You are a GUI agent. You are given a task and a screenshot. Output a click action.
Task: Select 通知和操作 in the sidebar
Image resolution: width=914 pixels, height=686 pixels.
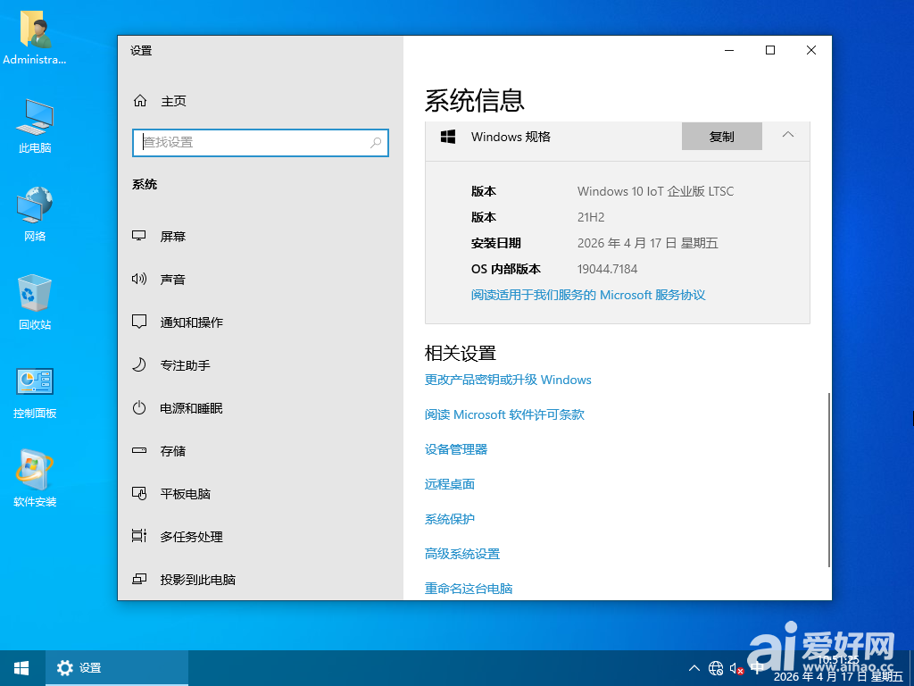[x=260, y=322]
